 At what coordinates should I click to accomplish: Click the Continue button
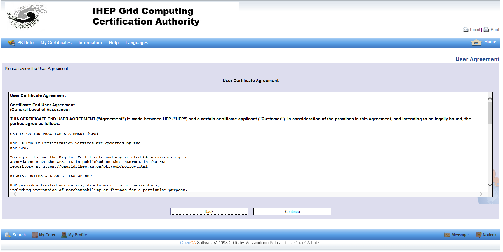click(292, 212)
